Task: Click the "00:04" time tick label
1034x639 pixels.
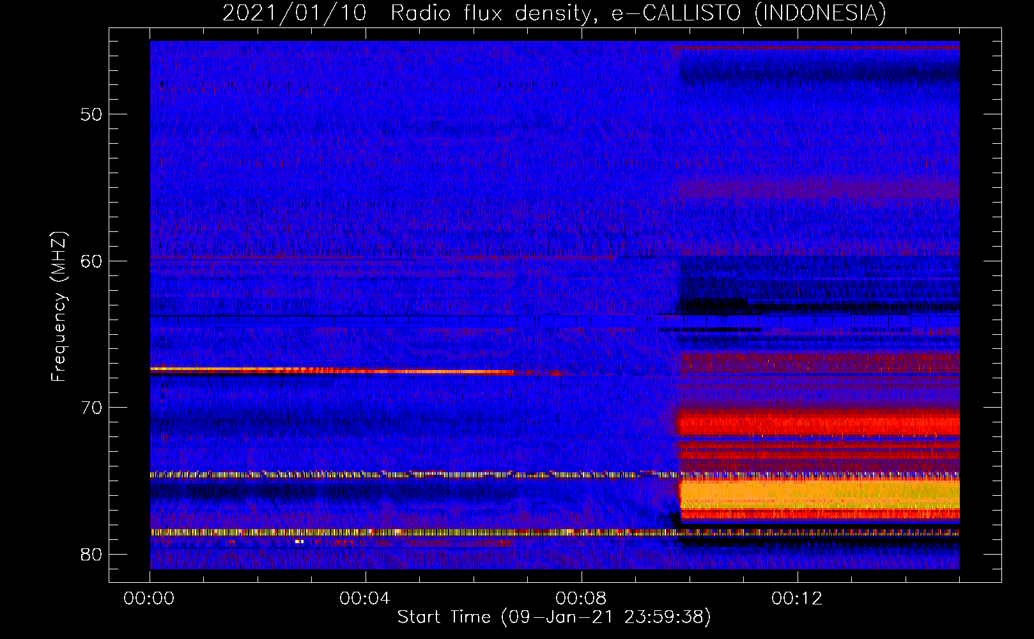Action: 365,599
